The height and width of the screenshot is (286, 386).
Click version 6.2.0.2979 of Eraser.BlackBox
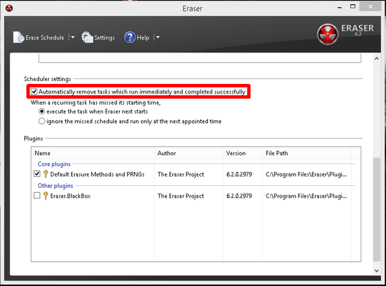click(x=239, y=196)
